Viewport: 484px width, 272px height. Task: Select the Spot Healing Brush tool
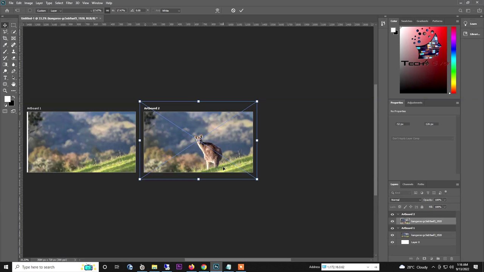point(14,45)
